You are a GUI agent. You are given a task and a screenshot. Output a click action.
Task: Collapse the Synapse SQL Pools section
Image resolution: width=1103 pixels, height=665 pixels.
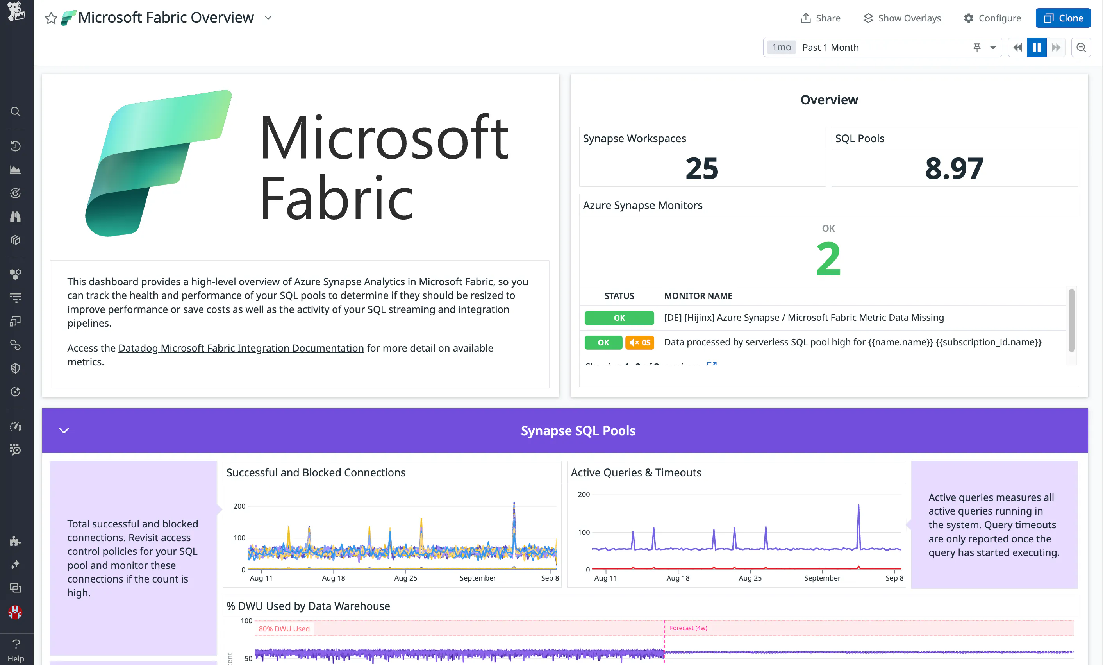point(64,430)
